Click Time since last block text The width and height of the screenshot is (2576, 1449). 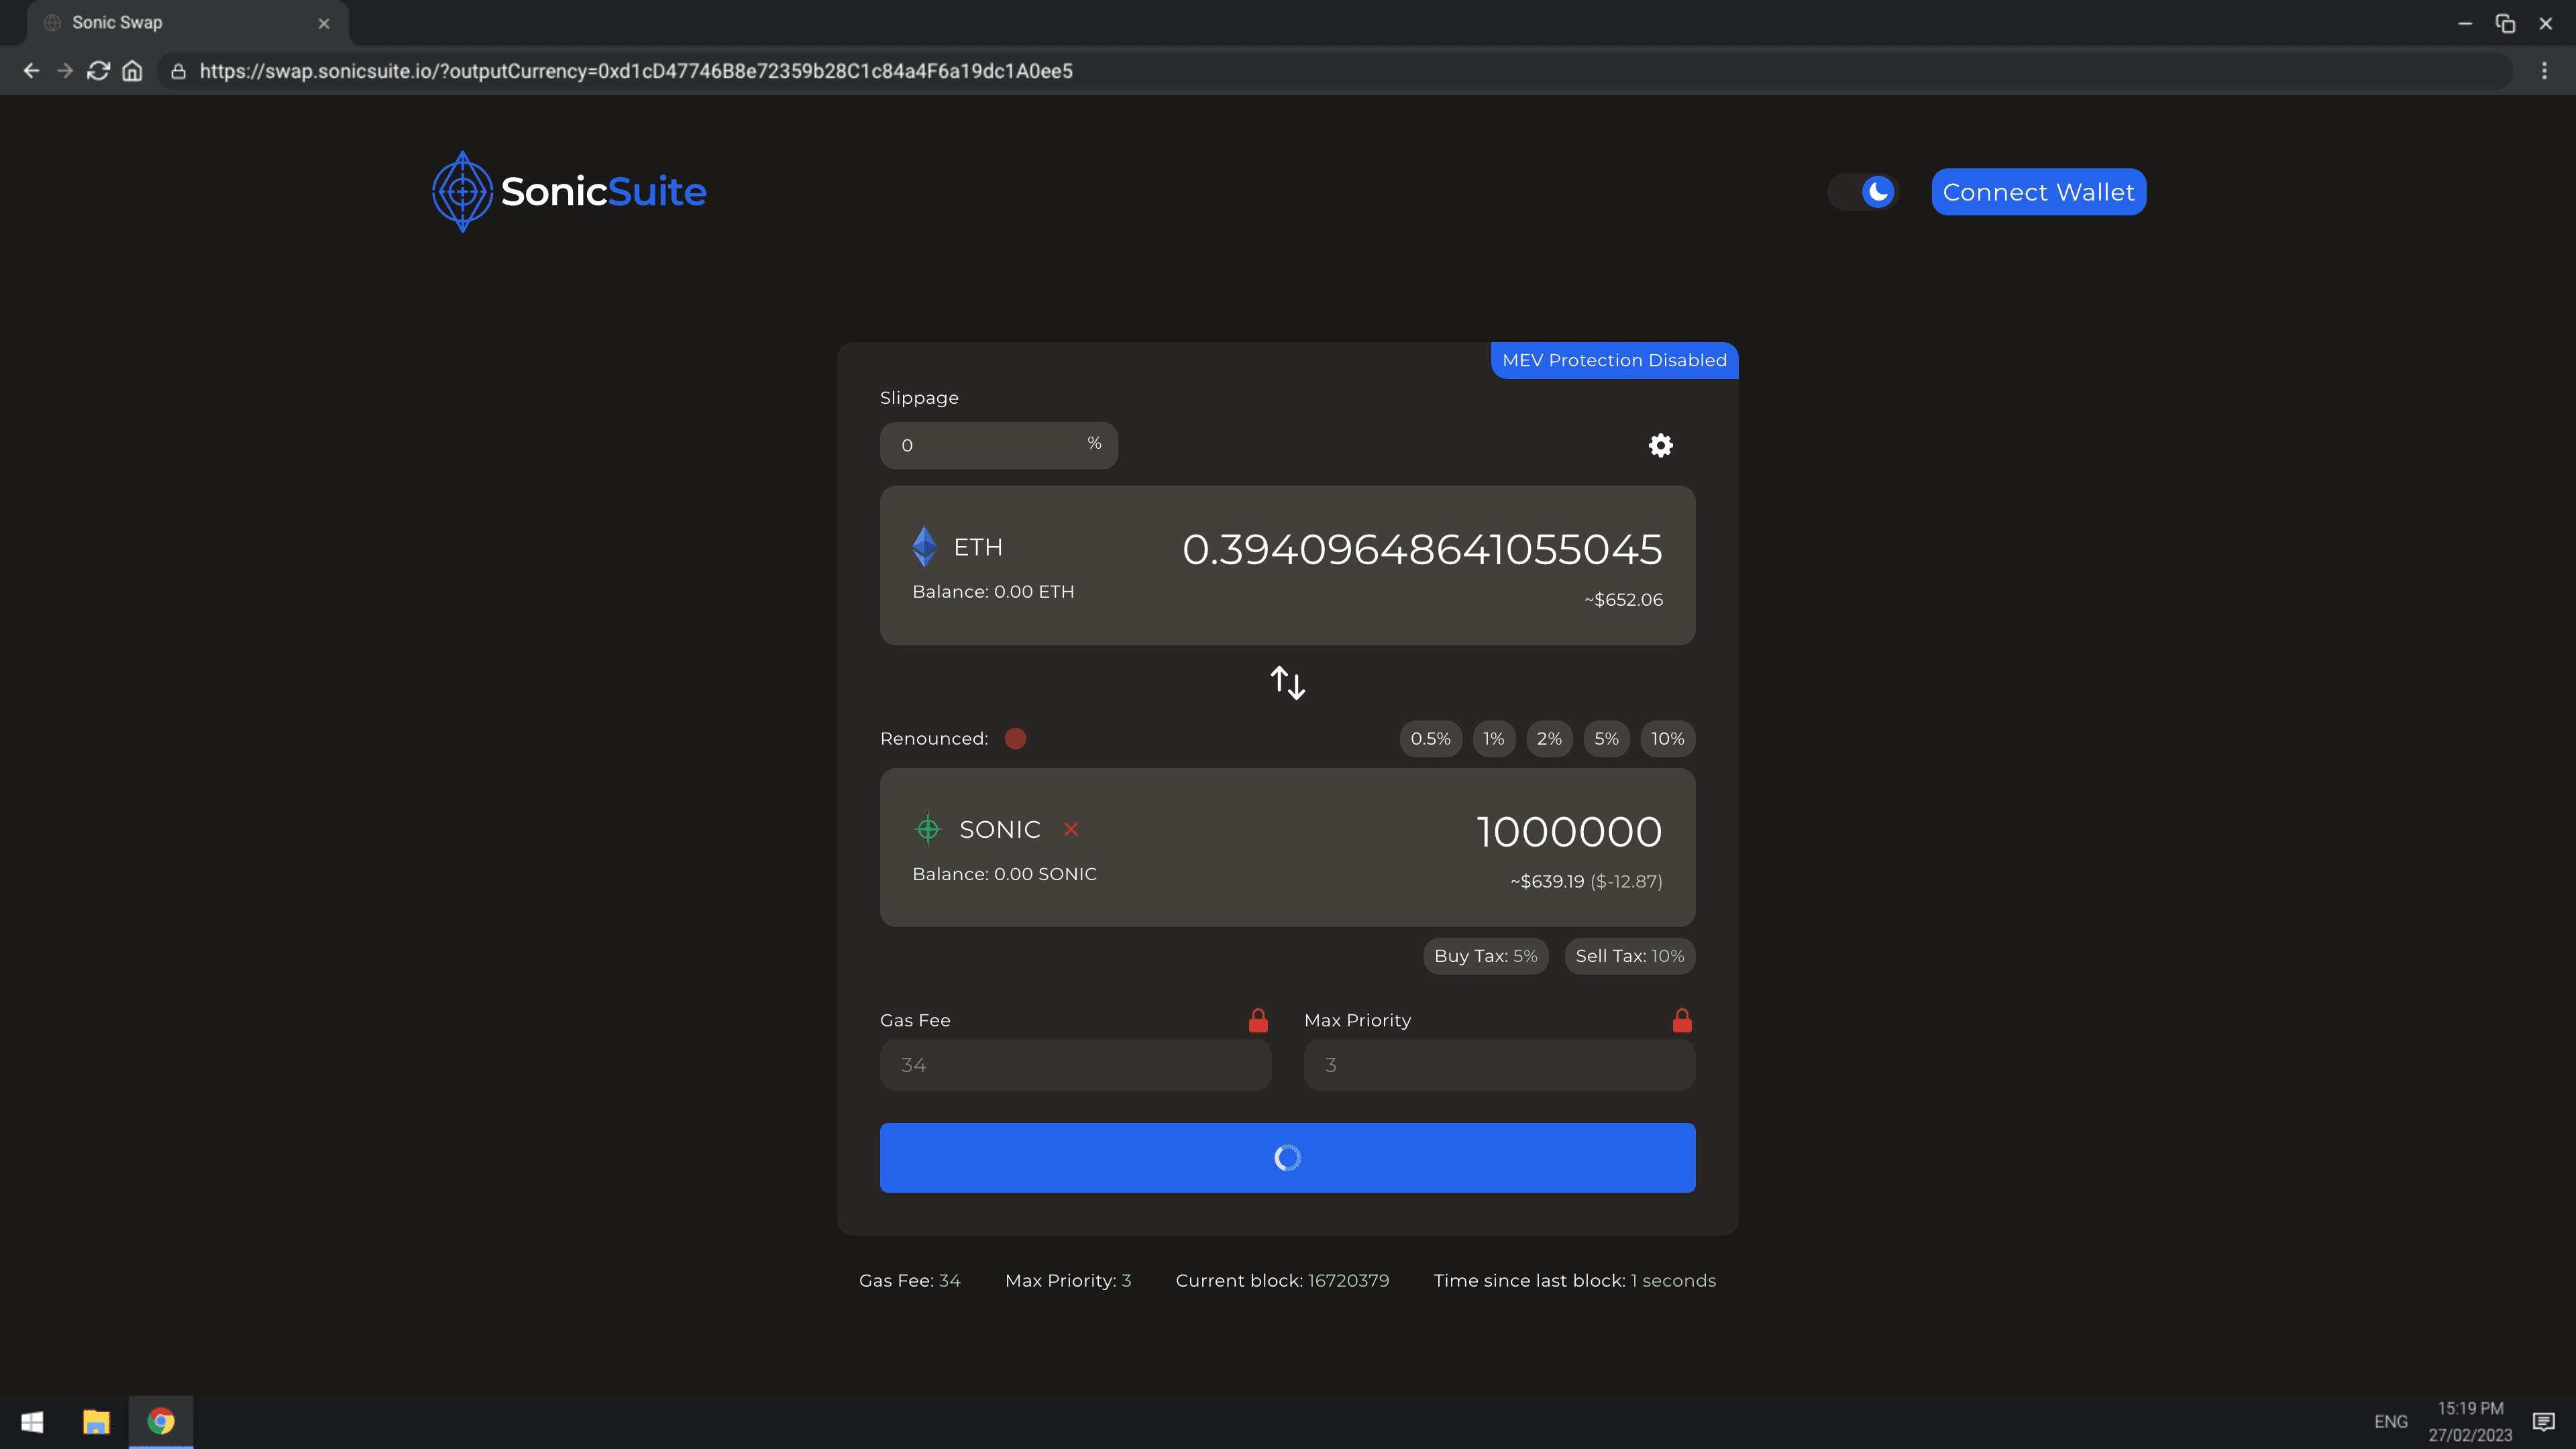click(1574, 1281)
